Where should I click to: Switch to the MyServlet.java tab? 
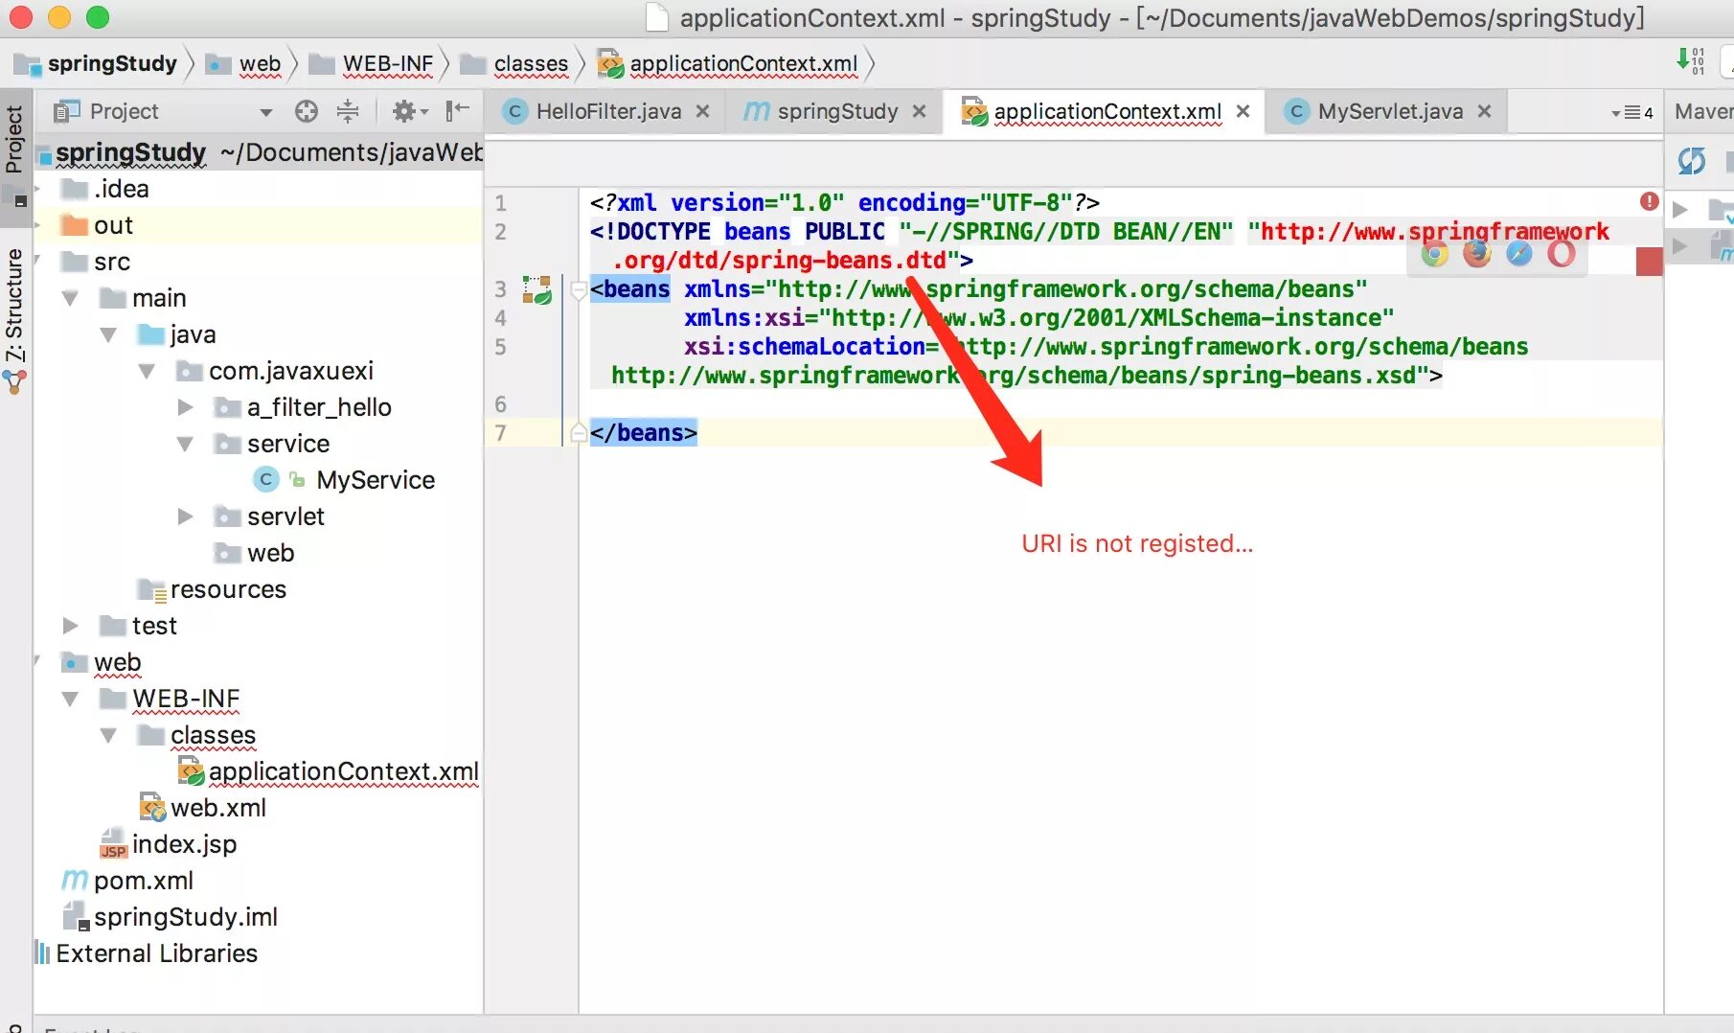1389,111
